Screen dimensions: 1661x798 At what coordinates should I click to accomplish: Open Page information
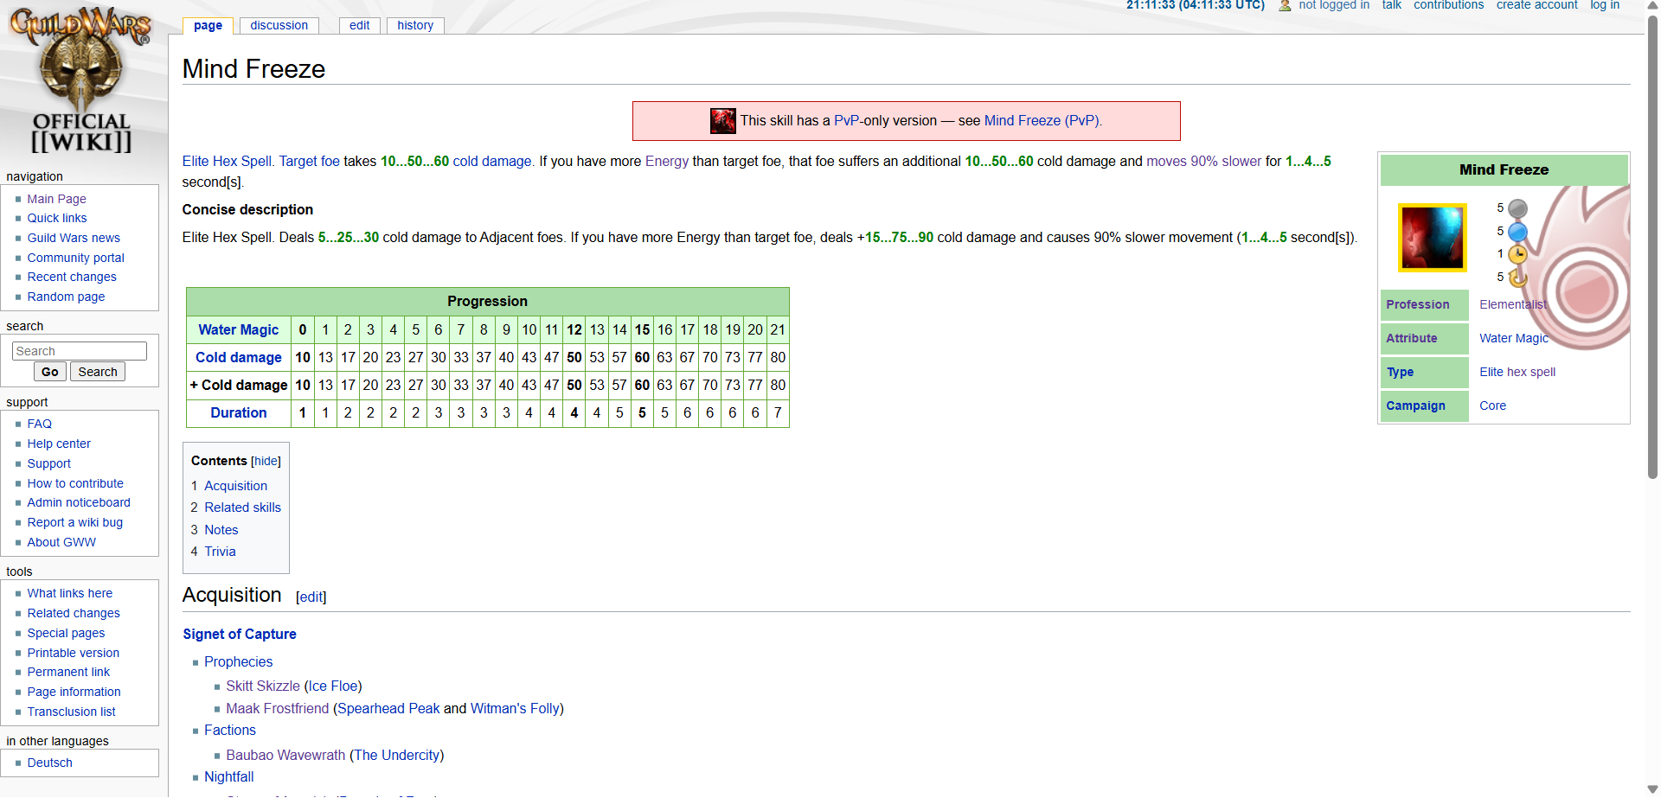point(74,692)
